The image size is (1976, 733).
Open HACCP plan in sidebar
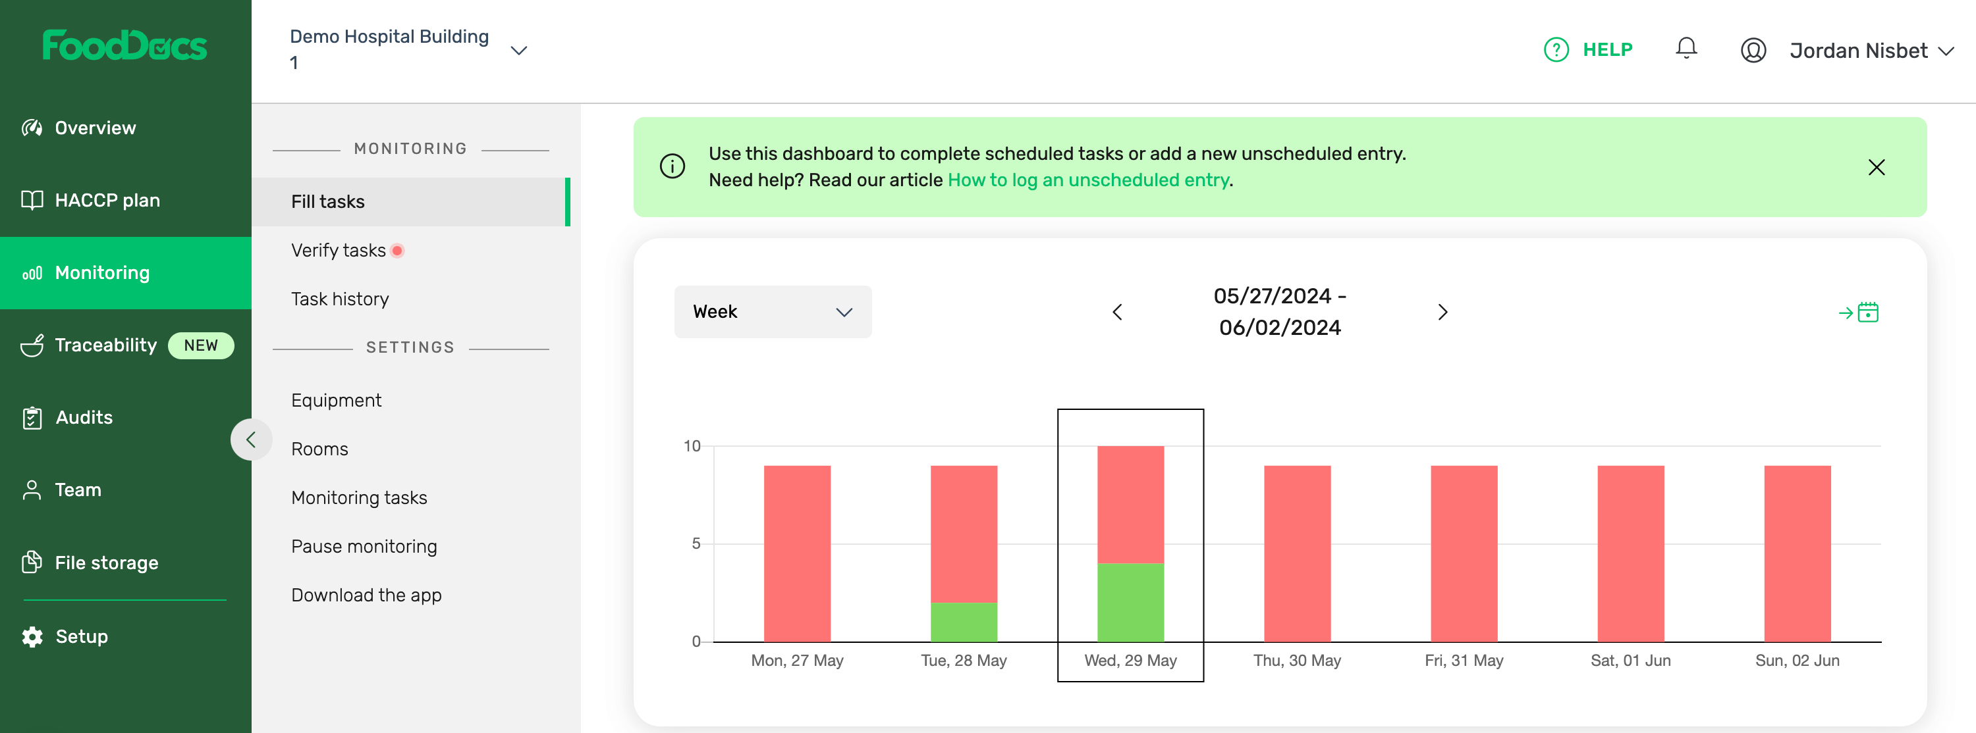107,201
